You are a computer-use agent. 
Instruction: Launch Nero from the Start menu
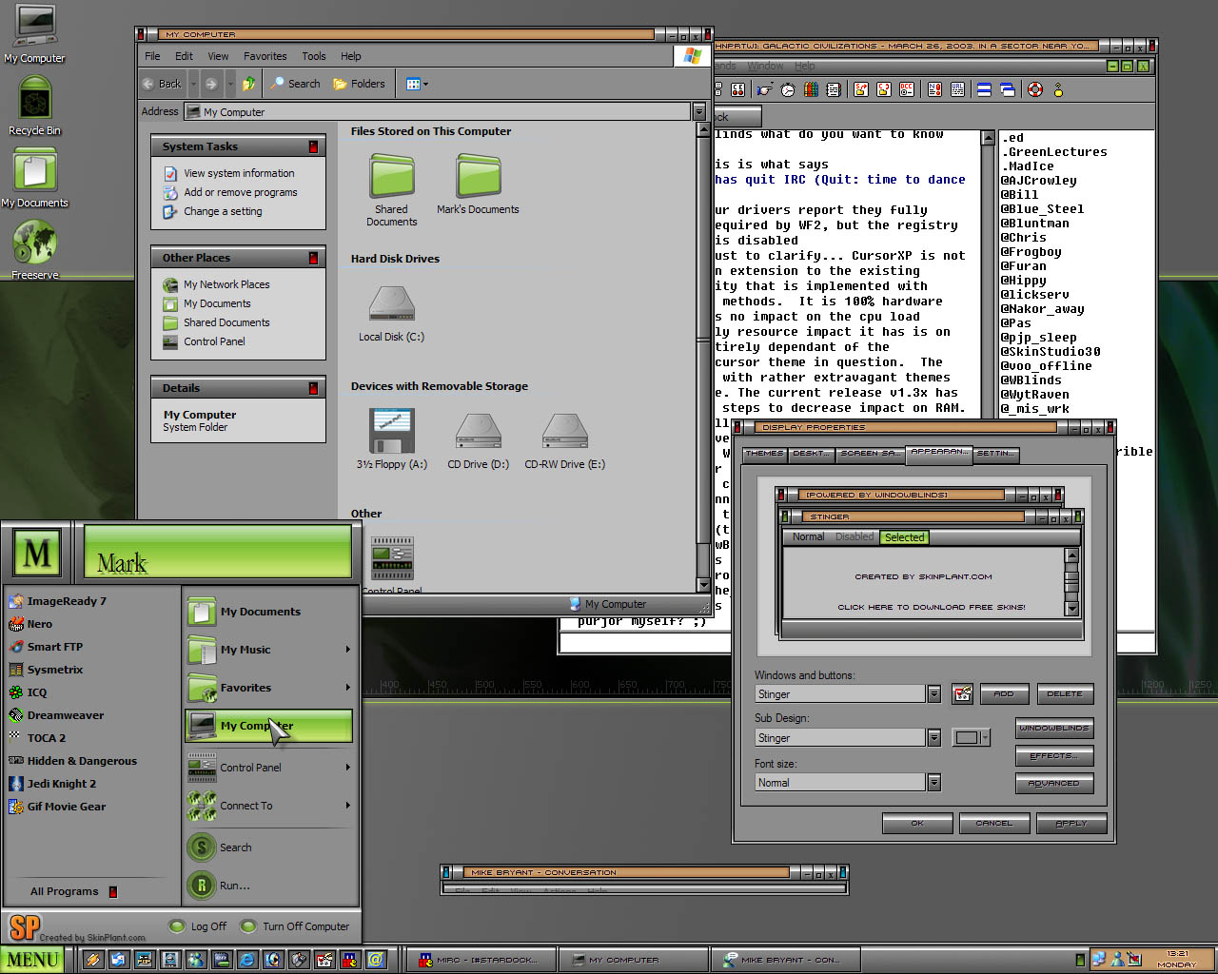tap(40, 624)
